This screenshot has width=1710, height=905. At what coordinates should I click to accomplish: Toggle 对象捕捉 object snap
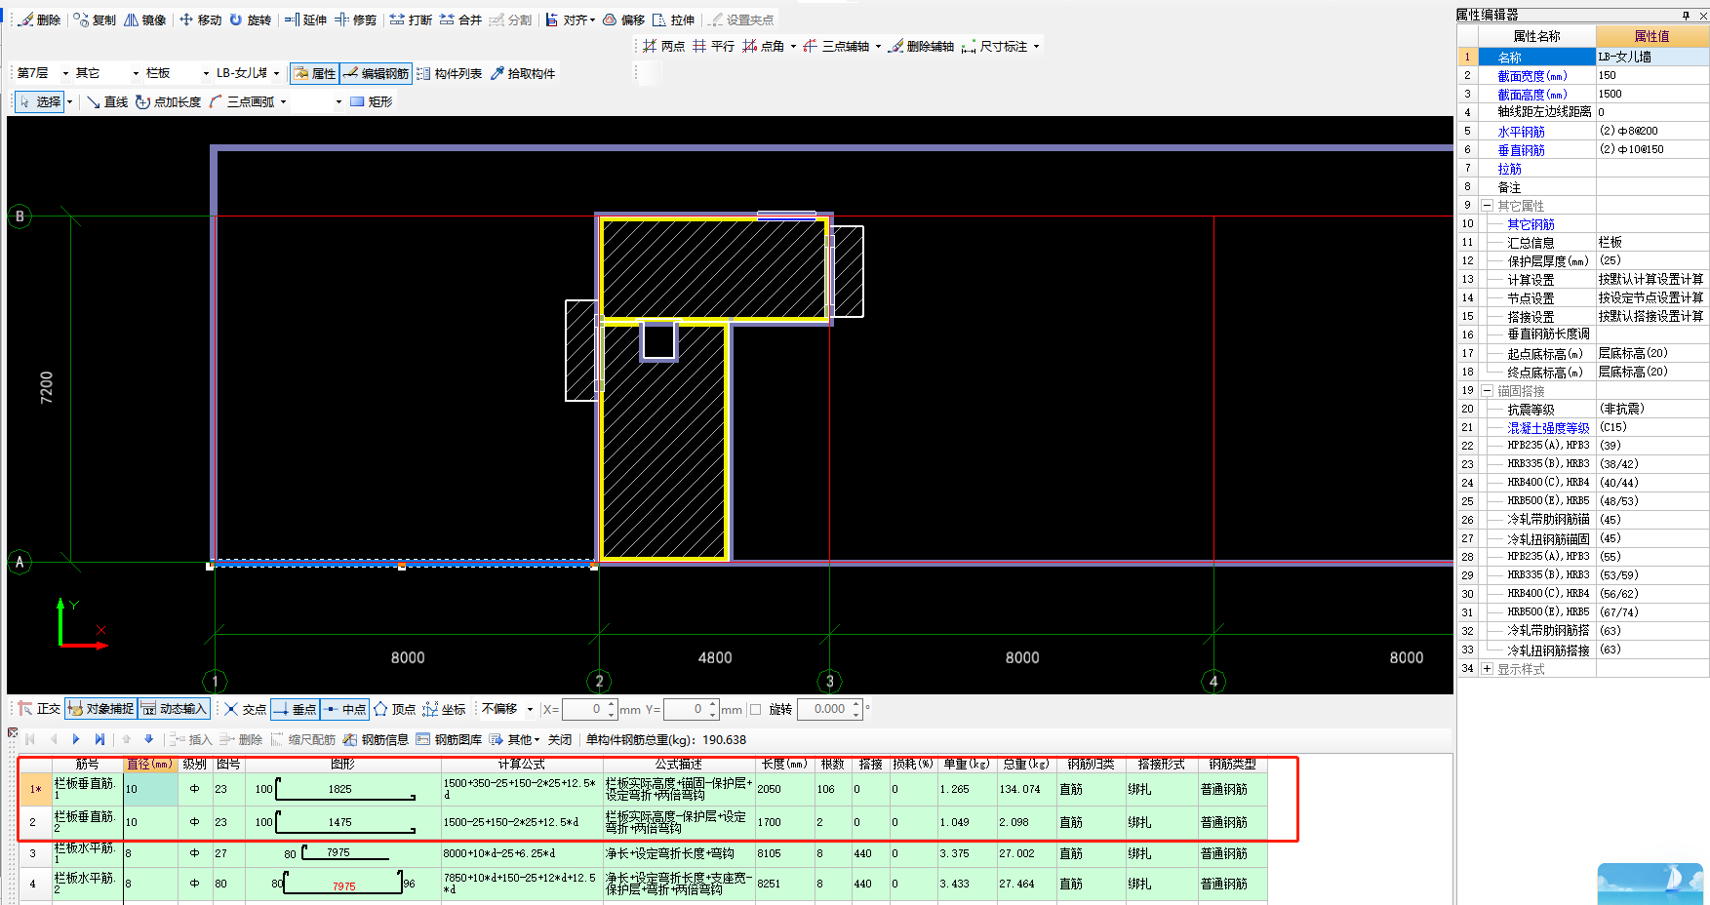tap(100, 709)
